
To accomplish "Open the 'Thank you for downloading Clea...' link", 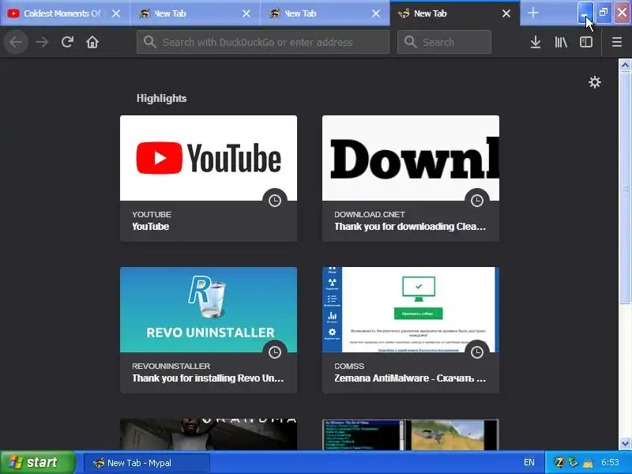I will click(410, 227).
